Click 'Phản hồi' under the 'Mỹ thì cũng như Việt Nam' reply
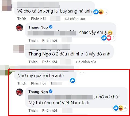The width and height of the screenshot is (130, 116). [x=49, y=110]
